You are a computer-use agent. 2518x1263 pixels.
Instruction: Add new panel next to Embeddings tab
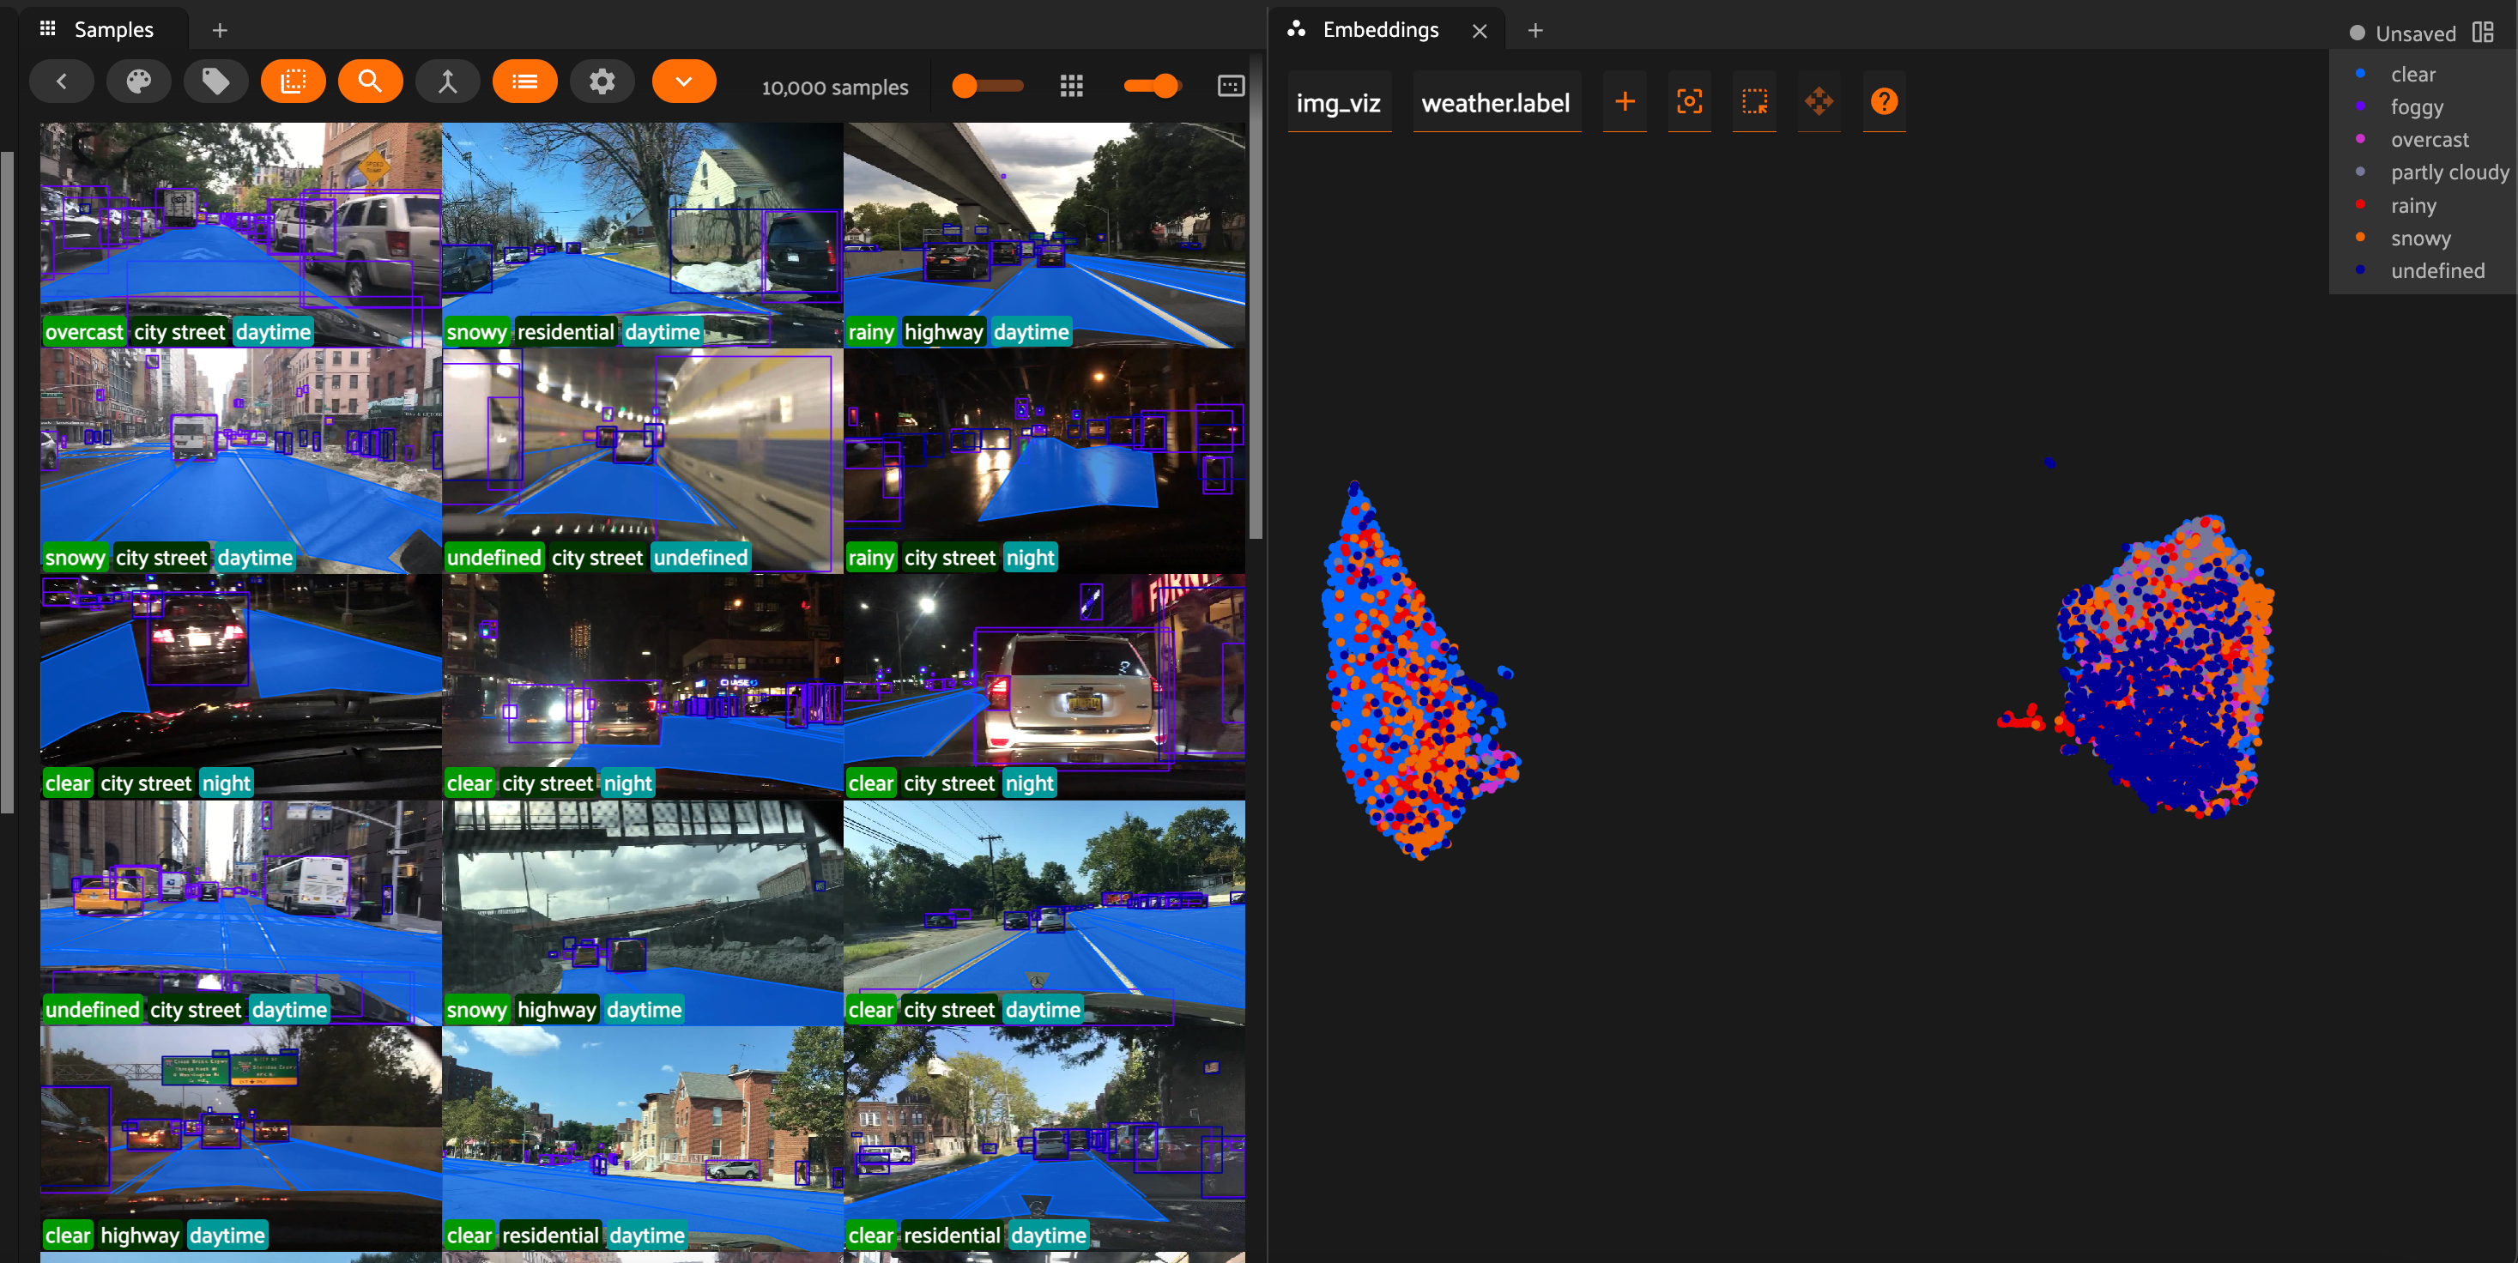tap(1534, 30)
